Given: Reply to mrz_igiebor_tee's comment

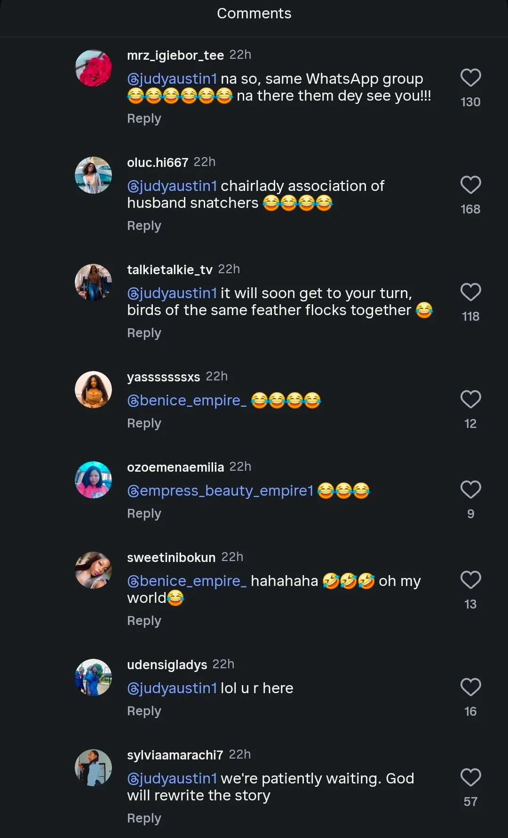Looking at the screenshot, I should pyautogui.click(x=144, y=119).
